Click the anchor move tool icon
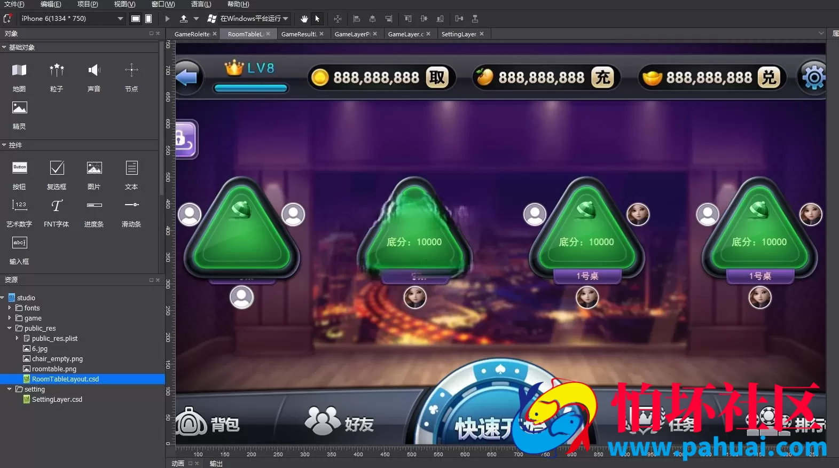The image size is (839, 468). [338, 19]
